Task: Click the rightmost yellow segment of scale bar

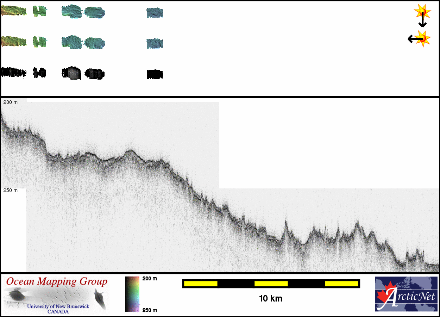Action: tap(341, 284)
